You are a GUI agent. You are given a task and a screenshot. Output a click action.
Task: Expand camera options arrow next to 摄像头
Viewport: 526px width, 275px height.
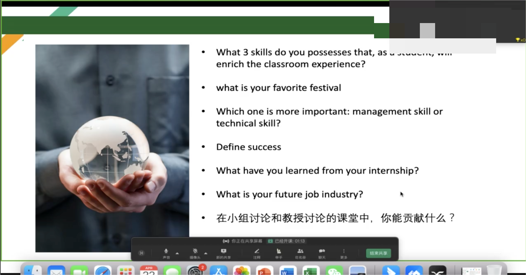[x=206, y=253]
